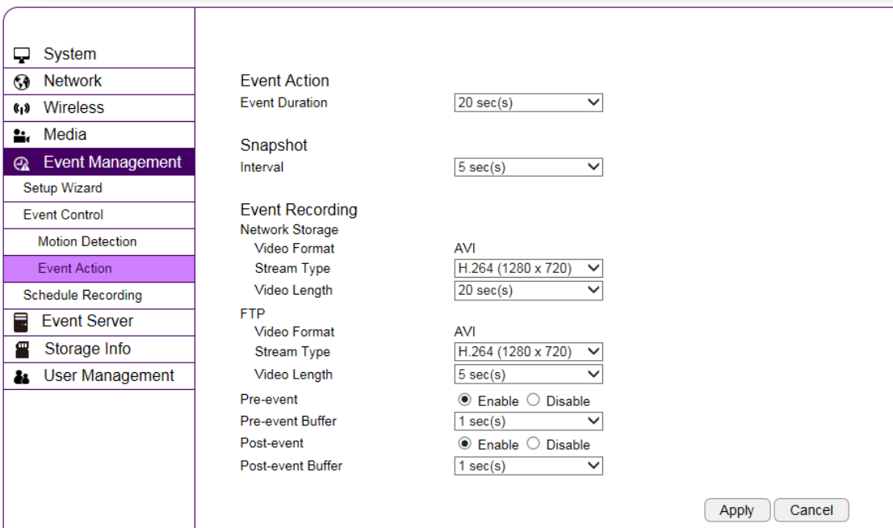The image size is (893, 528).
Task: Click the System monitor icon
Action: [x=22, y=55]
